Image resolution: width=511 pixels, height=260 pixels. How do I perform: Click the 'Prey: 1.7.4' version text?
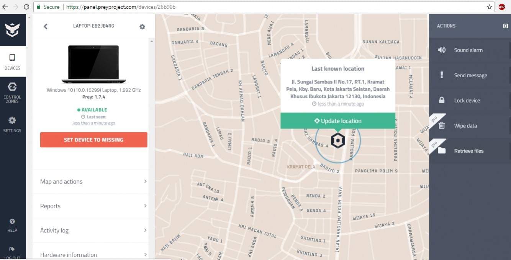[x=94, y=97]
